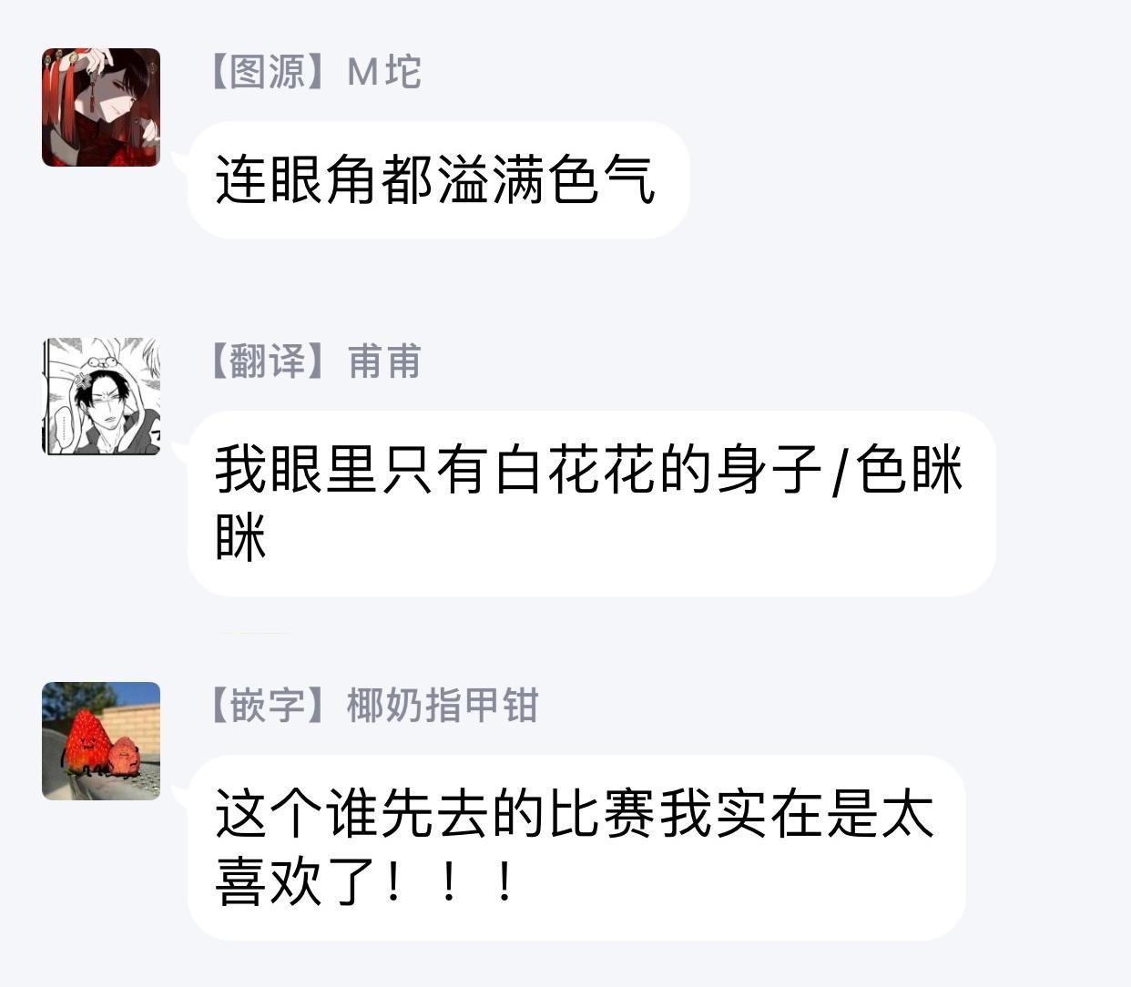Click the 【翻译】 role tag
Screen dimensions: 1131x987
click(x=268, y=361)
